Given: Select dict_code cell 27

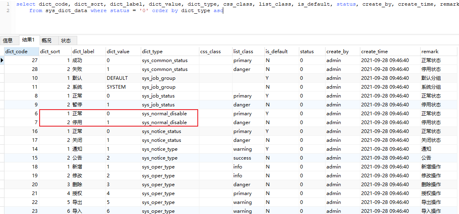Looking at the screenshot, I should click(x=21, y=60).
